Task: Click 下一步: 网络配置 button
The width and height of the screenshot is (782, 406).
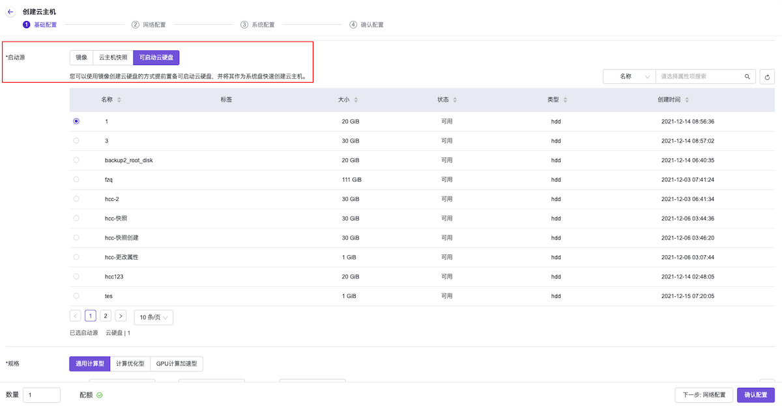Action: (704, 395)
